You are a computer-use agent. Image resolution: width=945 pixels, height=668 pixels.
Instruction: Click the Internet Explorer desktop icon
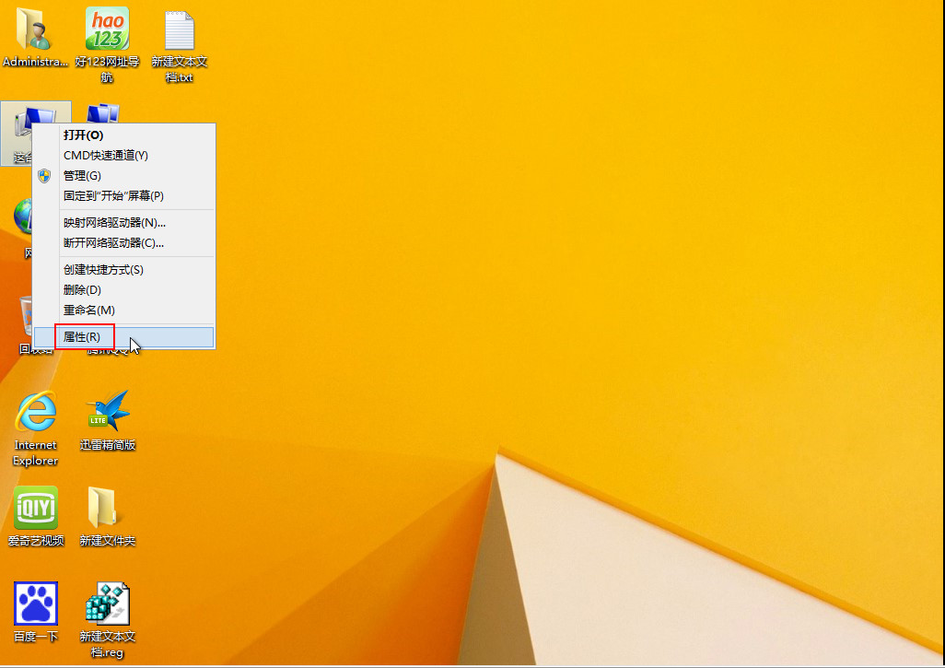[x=35, y=413]
